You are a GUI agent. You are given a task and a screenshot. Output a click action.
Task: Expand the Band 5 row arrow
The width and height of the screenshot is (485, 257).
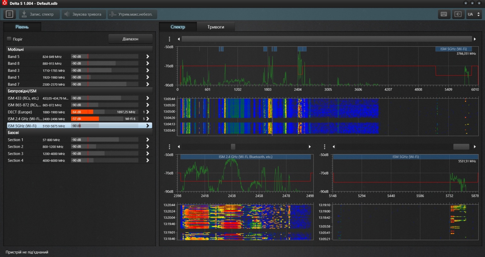point(147,56)
